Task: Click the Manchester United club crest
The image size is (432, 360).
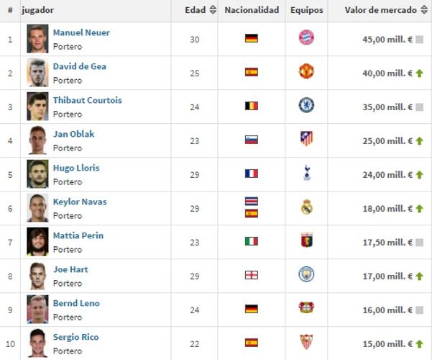Action: click(x=306, y=72)
